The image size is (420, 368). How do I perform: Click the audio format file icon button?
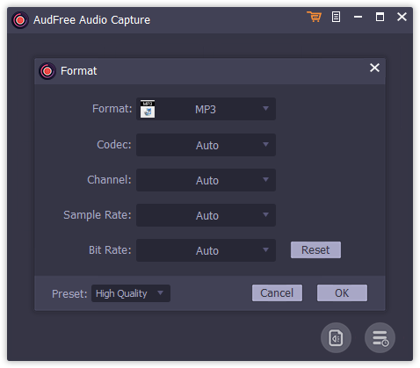coord(336,338)
